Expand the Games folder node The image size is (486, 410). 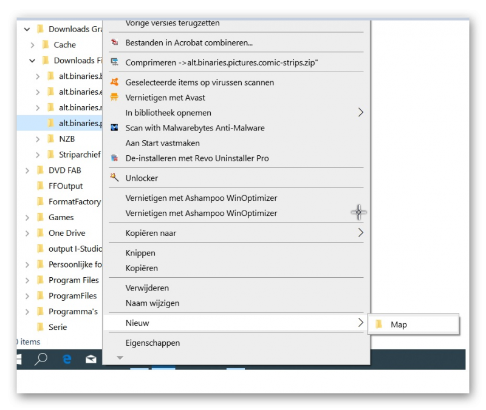27,218
